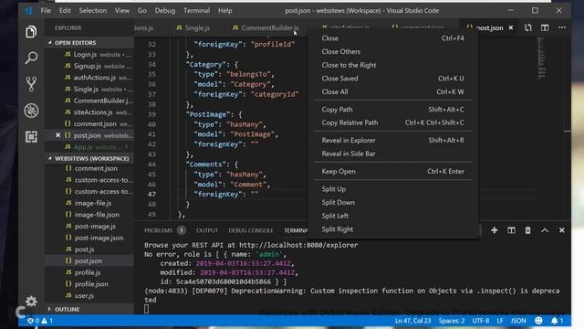Open the Selection menu
Screen dimensions: 584x329
click(x=93, y=10)
